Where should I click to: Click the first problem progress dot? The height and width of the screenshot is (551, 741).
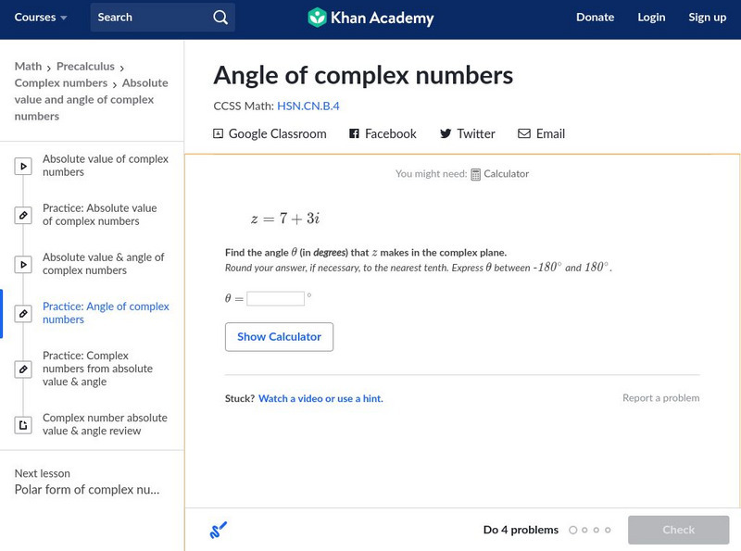pyautogui.click(x=573, y=531)
